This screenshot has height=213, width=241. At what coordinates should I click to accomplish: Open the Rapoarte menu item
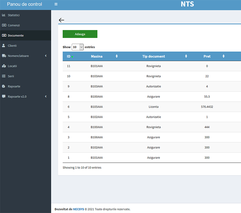tap(14, 87)
